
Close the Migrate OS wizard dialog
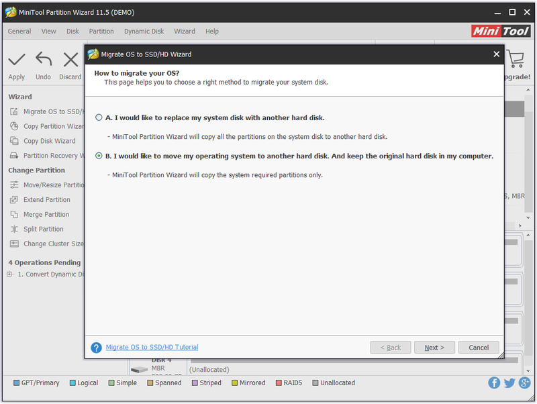pos(496,54)
